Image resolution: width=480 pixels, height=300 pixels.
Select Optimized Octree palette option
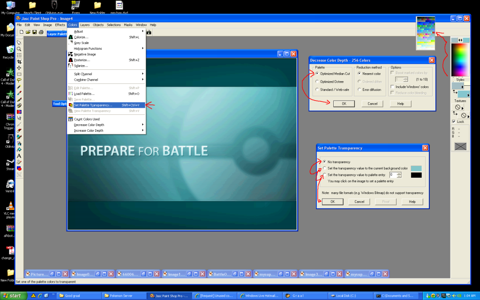click(330, 82)
